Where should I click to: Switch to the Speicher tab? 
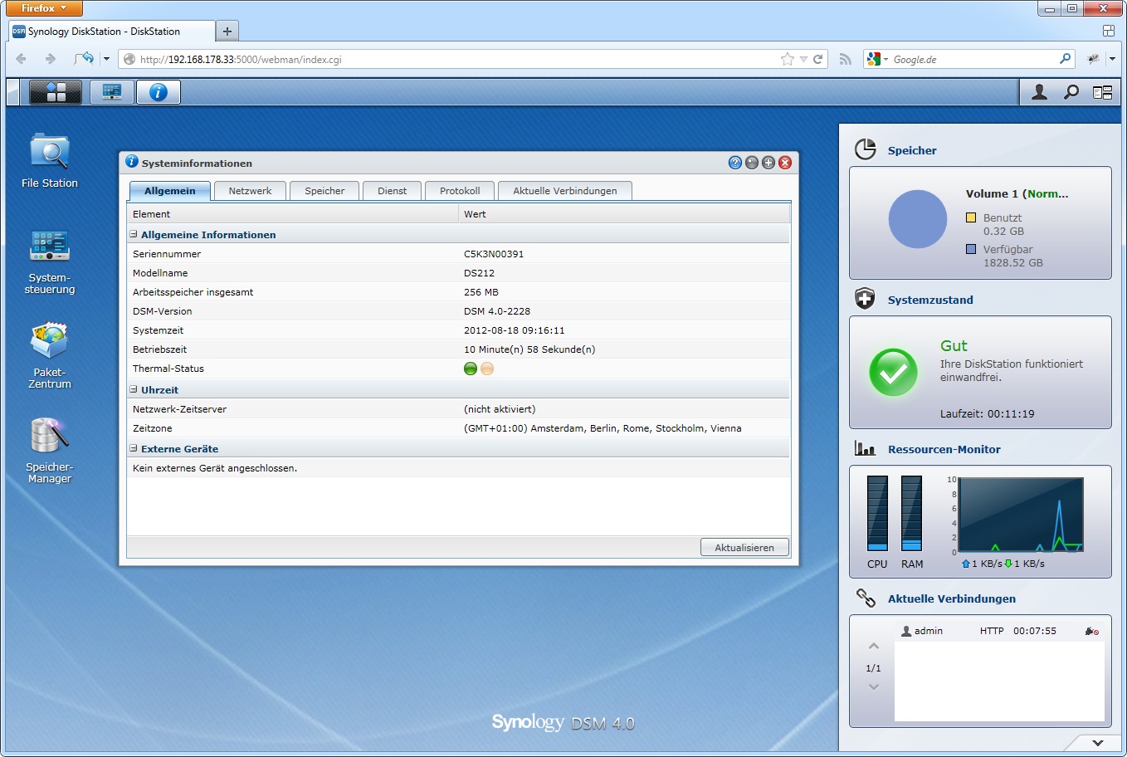[x=324, y=191]
